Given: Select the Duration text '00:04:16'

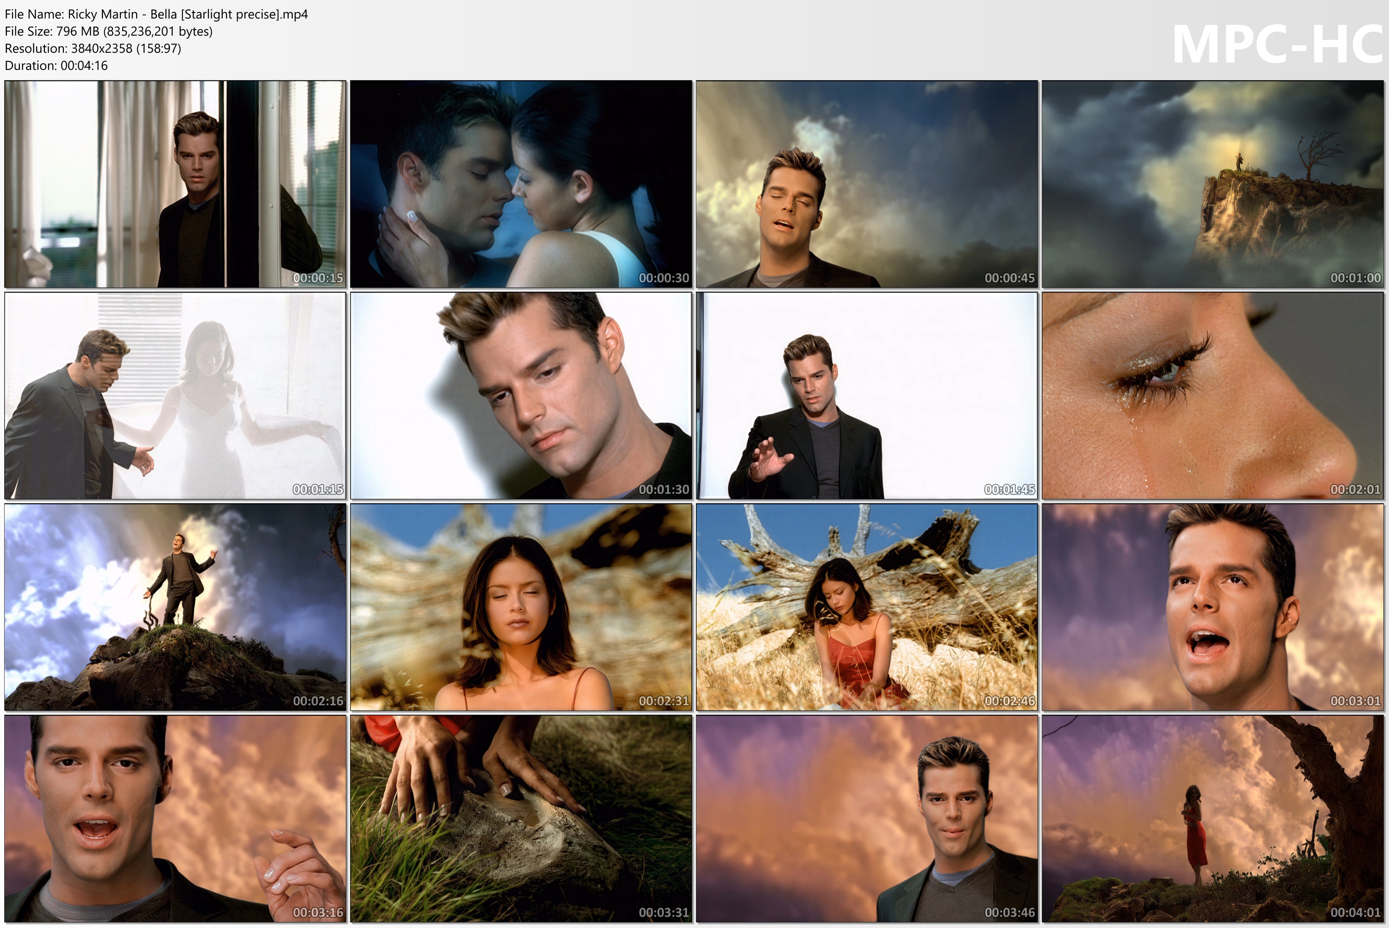Looking at the screenshot, I should tap(84, 66).
